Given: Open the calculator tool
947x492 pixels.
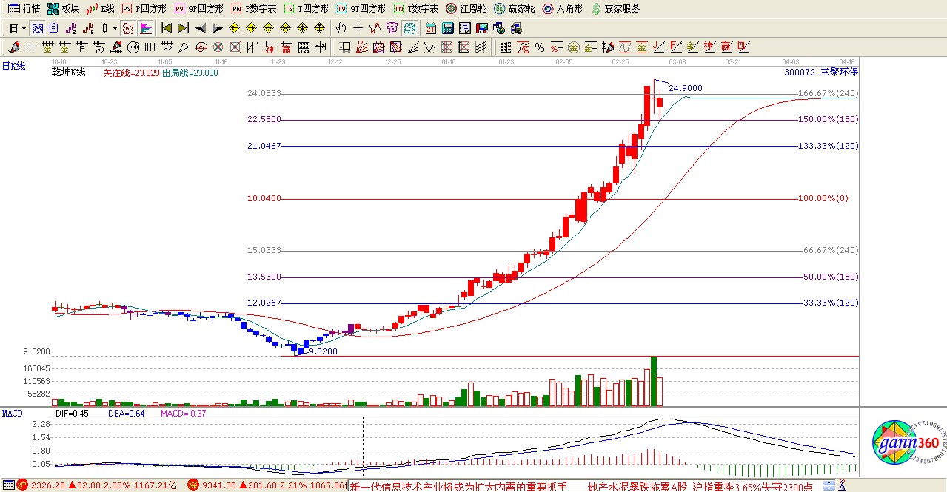Looking at the screenshot, I should click(x=447, y=28).
